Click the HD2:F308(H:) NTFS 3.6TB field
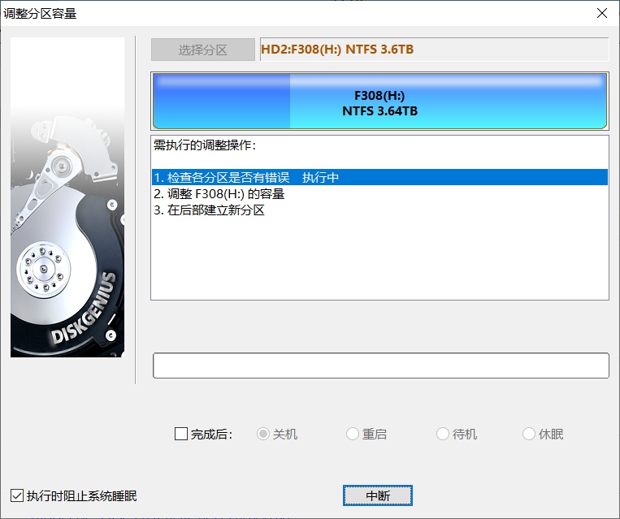The image size is (620, 519). 434,50
